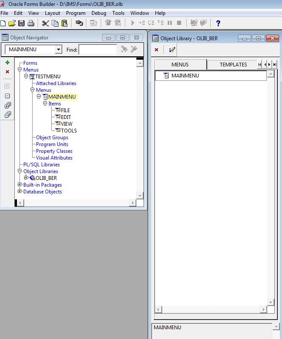This screenshot has width=282, height=339.
Task: Select MAINMENU item in Object Library list
Action: pyautogui.click(x=211, y=76)
